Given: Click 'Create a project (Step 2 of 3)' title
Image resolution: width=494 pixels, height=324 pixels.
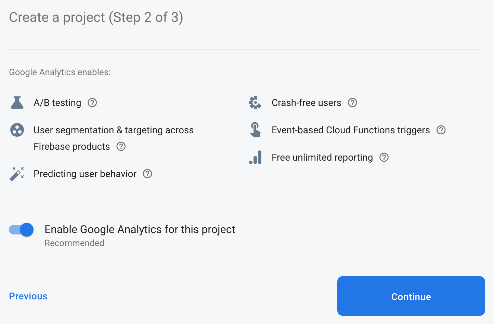Looking at the screenshot, I should [x=96, y=17].
